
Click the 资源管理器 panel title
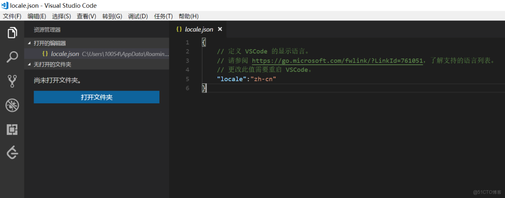(47, 30)
